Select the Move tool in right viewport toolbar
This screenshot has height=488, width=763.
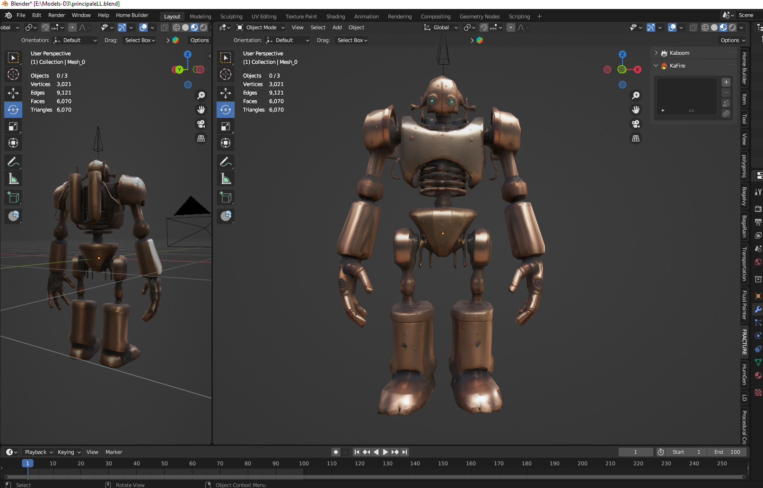tap(226, 93)
